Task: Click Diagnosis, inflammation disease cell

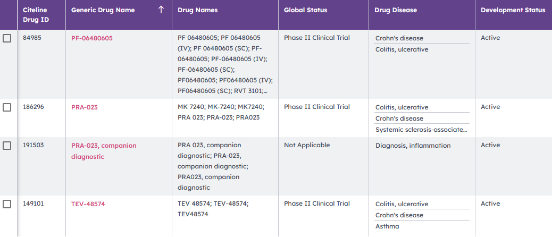Action: coord(413,146)
